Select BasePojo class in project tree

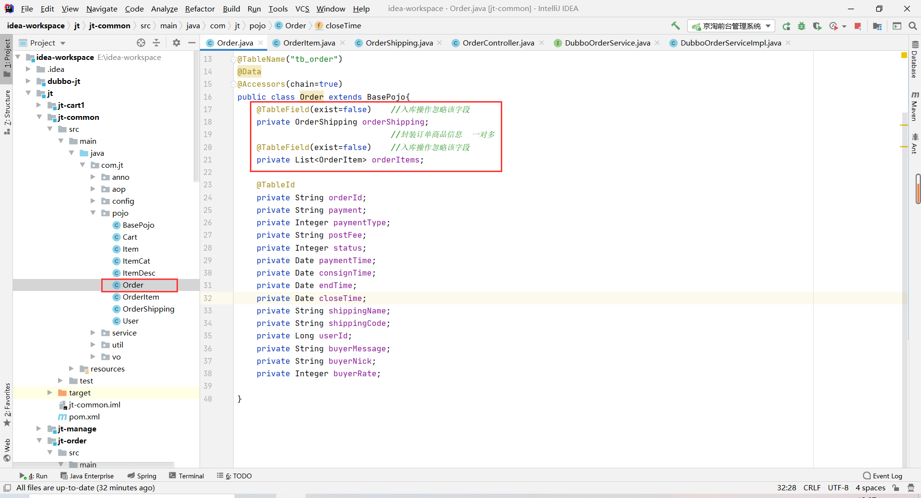[138, 225]
